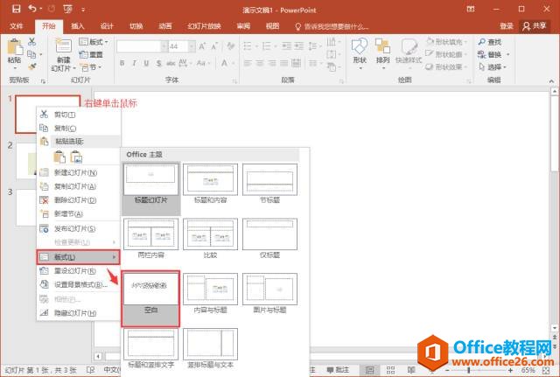Select the Picture with Caption (图片与标题) layout
Image resolution: width=560 pixels, height=377 pixels.
tap(269, 294)
